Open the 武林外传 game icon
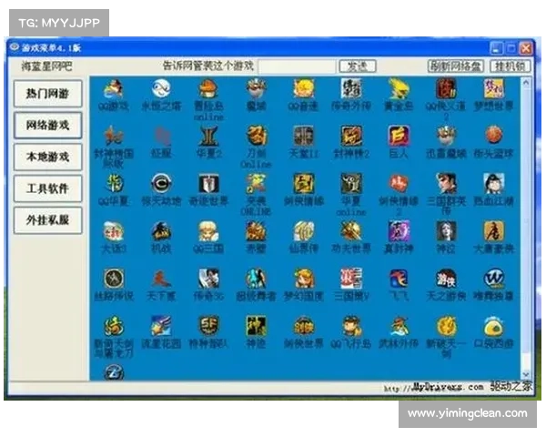The image size is (546, 437). pos(399,326)
